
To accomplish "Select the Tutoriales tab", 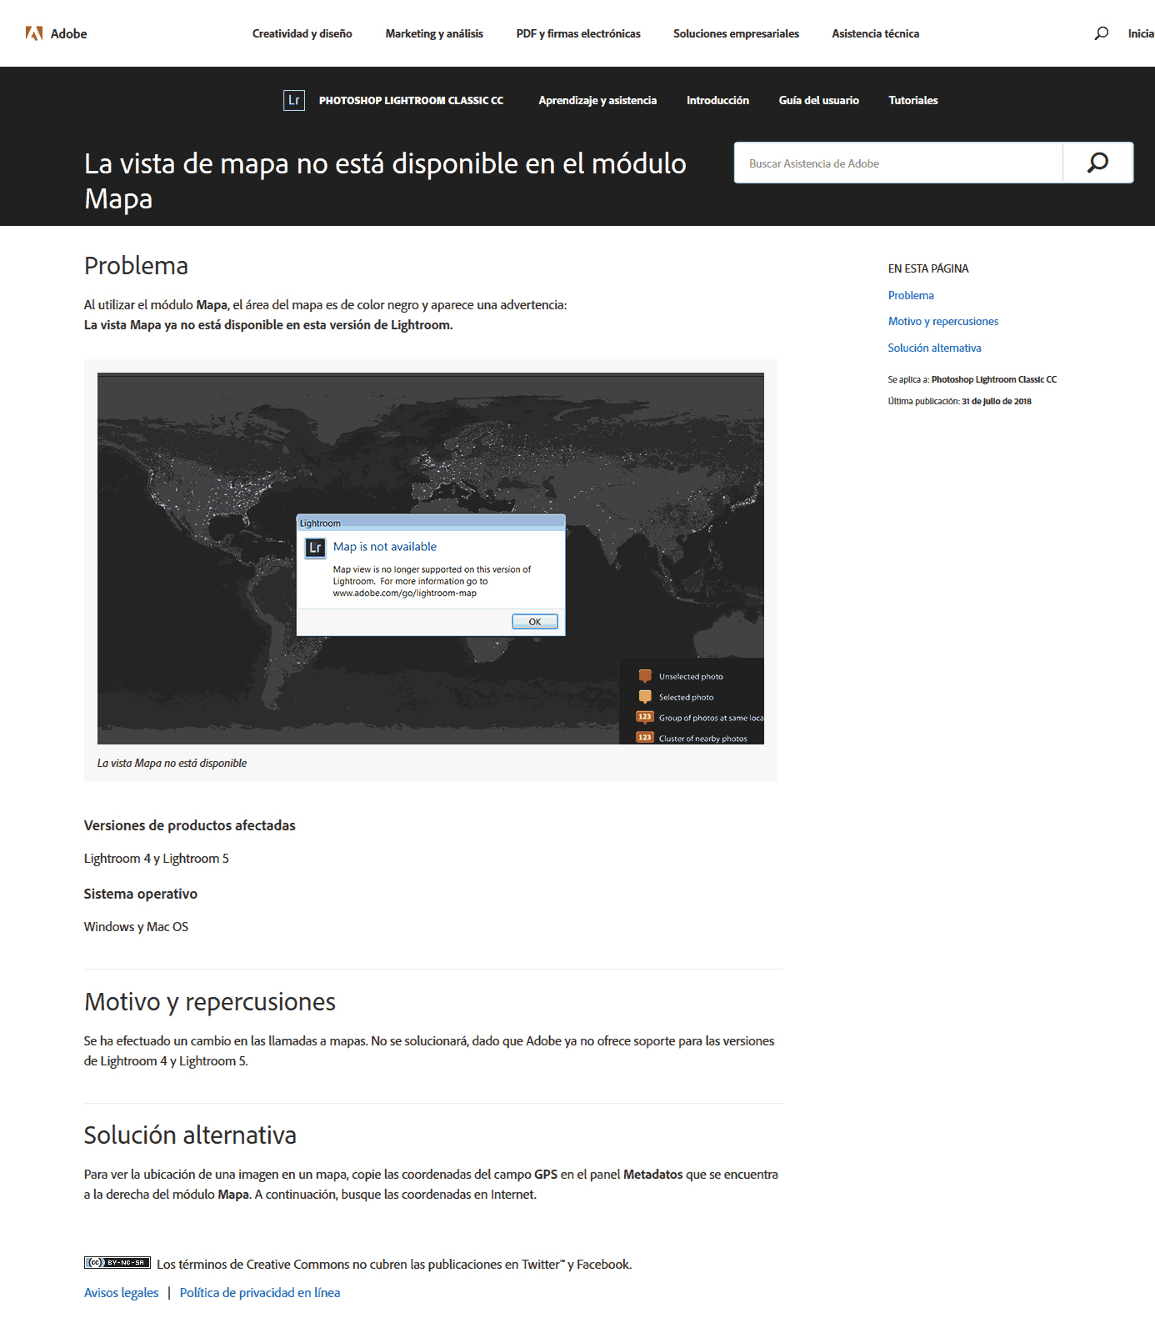I will 912,100.
